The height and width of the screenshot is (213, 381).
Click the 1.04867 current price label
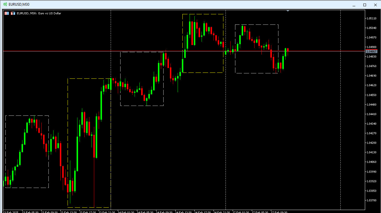(x=372, y=52)
